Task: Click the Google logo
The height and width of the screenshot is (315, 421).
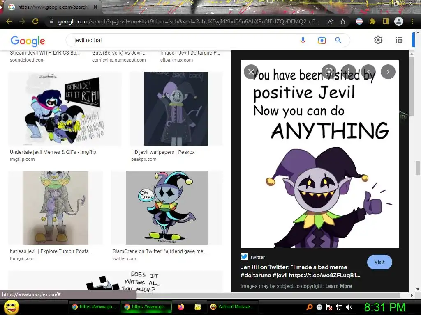Action: (x=28, y=41)
